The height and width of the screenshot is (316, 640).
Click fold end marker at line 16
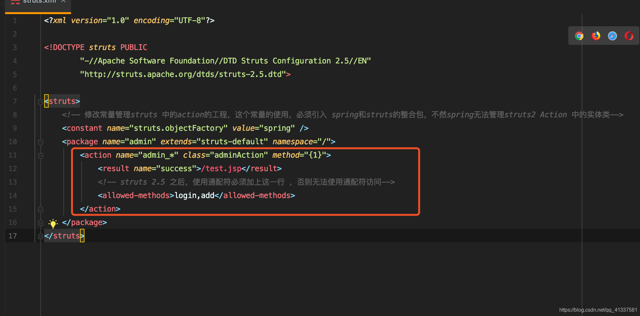click(x=41, y=223)
